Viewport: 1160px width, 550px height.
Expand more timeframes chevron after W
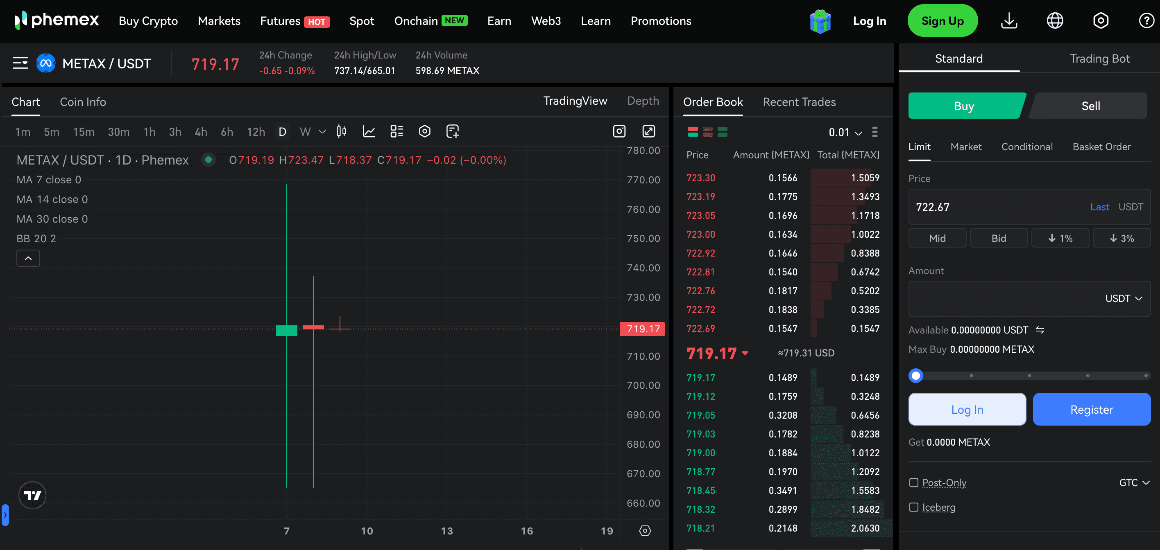pyautogui.click(x=322, y=131)
